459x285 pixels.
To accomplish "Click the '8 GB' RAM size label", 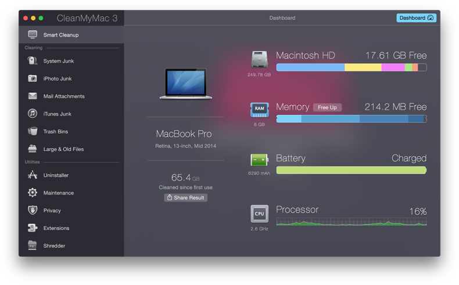I will pyautogui.click(x=259, y=124).
